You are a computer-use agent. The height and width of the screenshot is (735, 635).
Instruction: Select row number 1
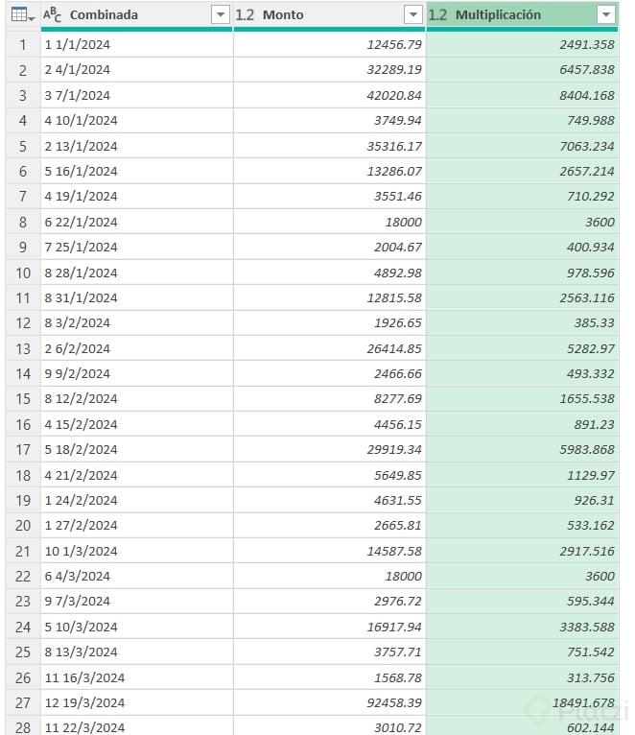click(22, 45)
